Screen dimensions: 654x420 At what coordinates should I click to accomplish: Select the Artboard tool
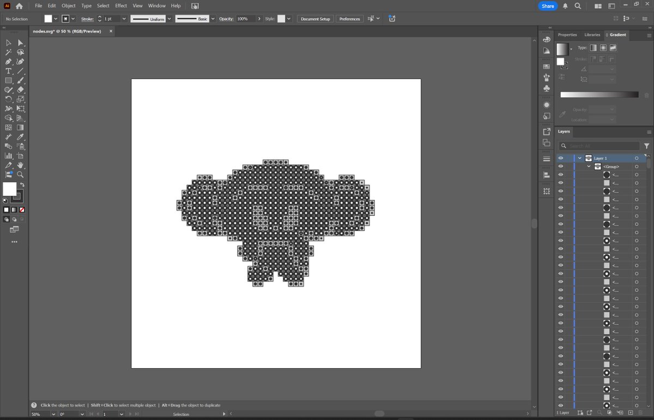pyautogui.click(x=20, y=156)
